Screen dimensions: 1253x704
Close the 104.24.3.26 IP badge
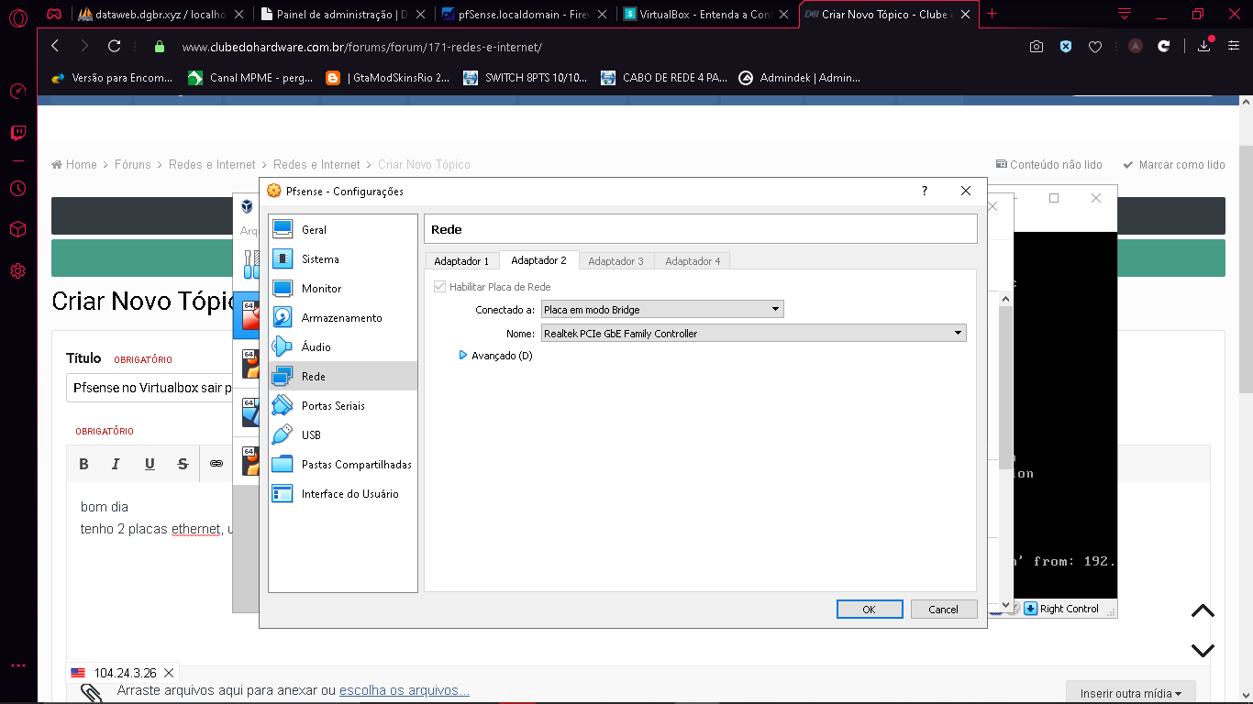pos(168,673)
